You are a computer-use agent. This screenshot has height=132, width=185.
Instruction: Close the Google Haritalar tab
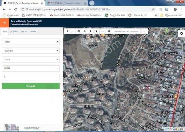pyautogui.click(x=85, y=3)
